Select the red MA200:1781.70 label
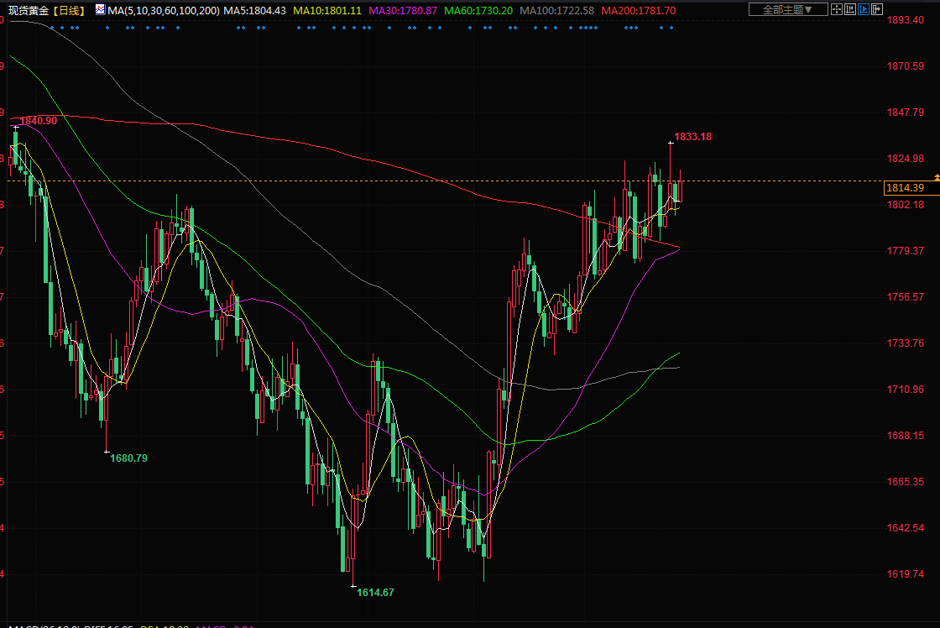 (x=639, y=10)
